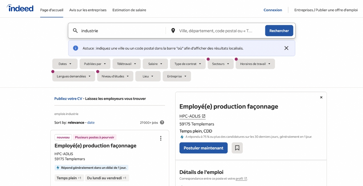The image size is (363, 186).
Task: Open the Dates filter
Action: [x=65, y=64]
